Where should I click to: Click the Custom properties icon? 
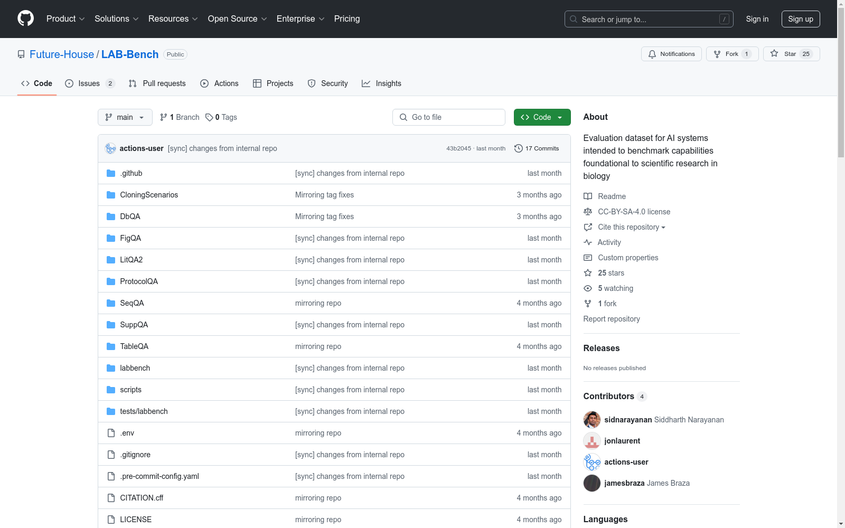588,258
